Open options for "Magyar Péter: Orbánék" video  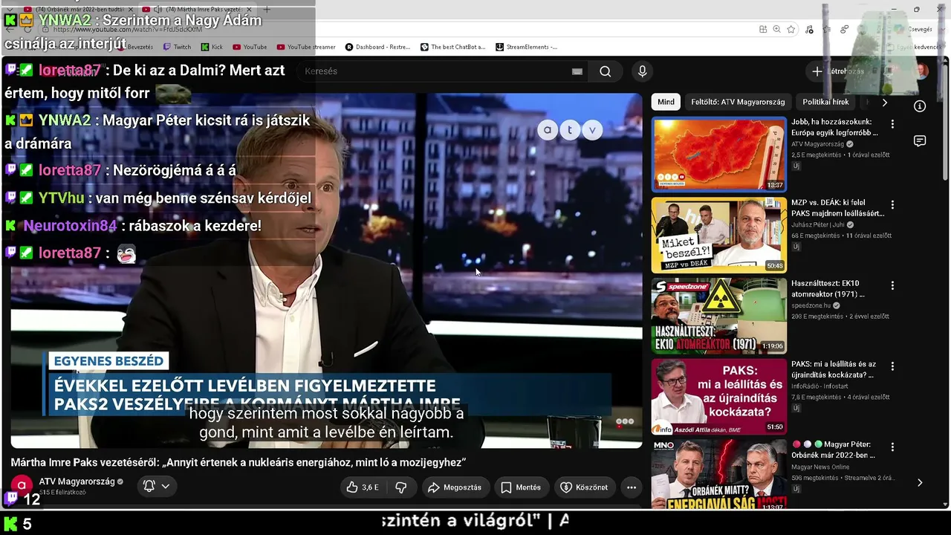tap(892, 447)
